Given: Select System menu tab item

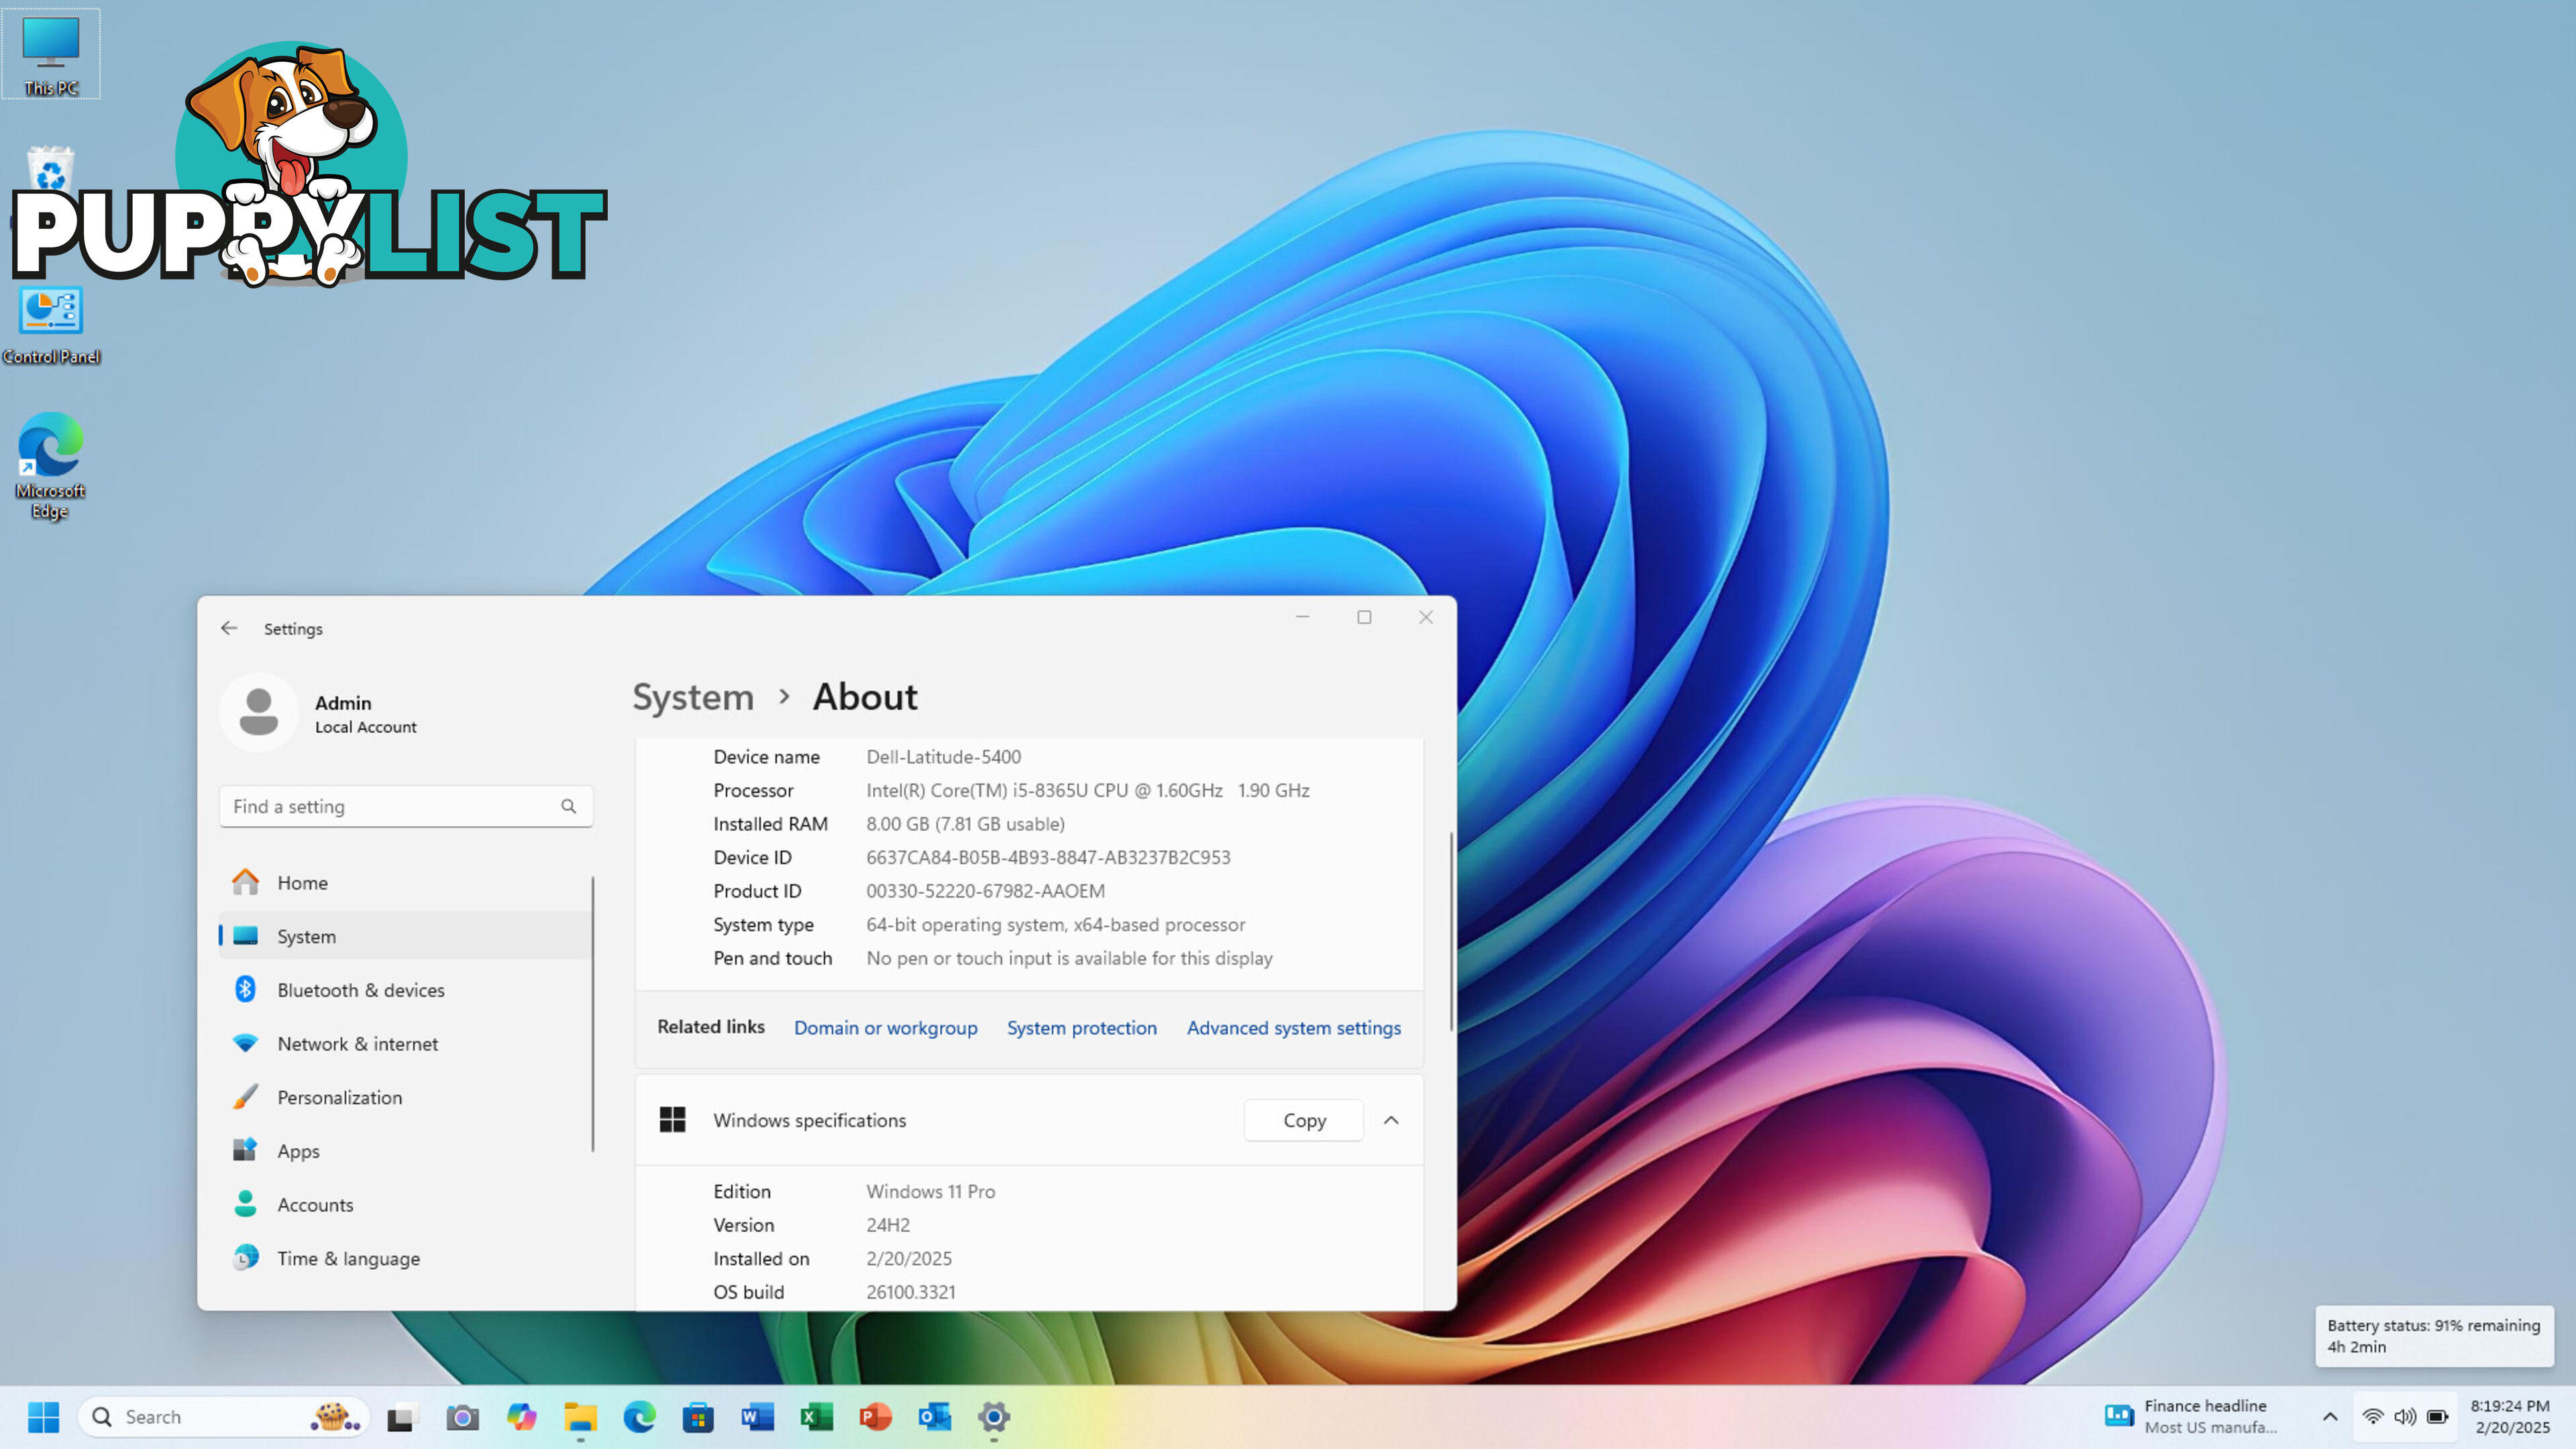Looking at the screenshot, I should pyautogui.click(x=306, y=934).
